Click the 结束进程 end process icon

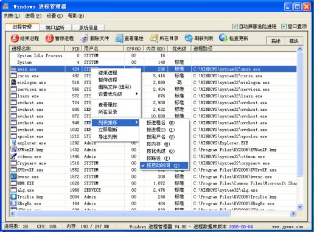coord(15,38)
